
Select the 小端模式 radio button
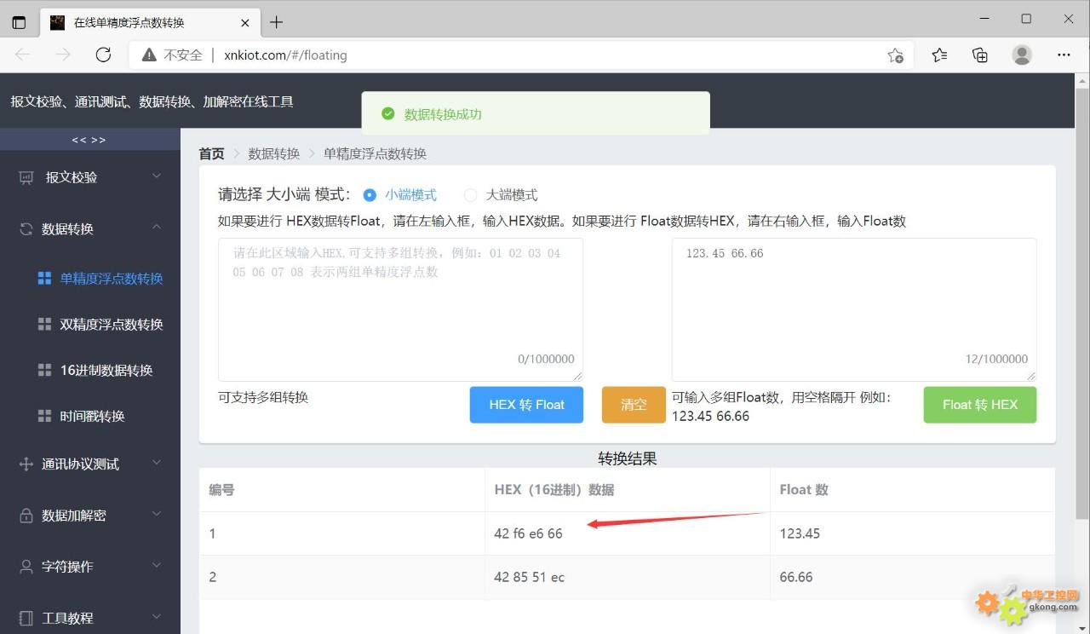(370, 195)
